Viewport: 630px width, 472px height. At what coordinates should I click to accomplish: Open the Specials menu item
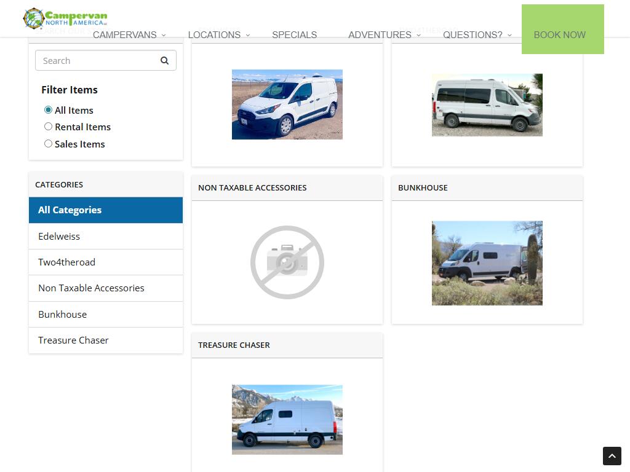[x=294, y=35]
